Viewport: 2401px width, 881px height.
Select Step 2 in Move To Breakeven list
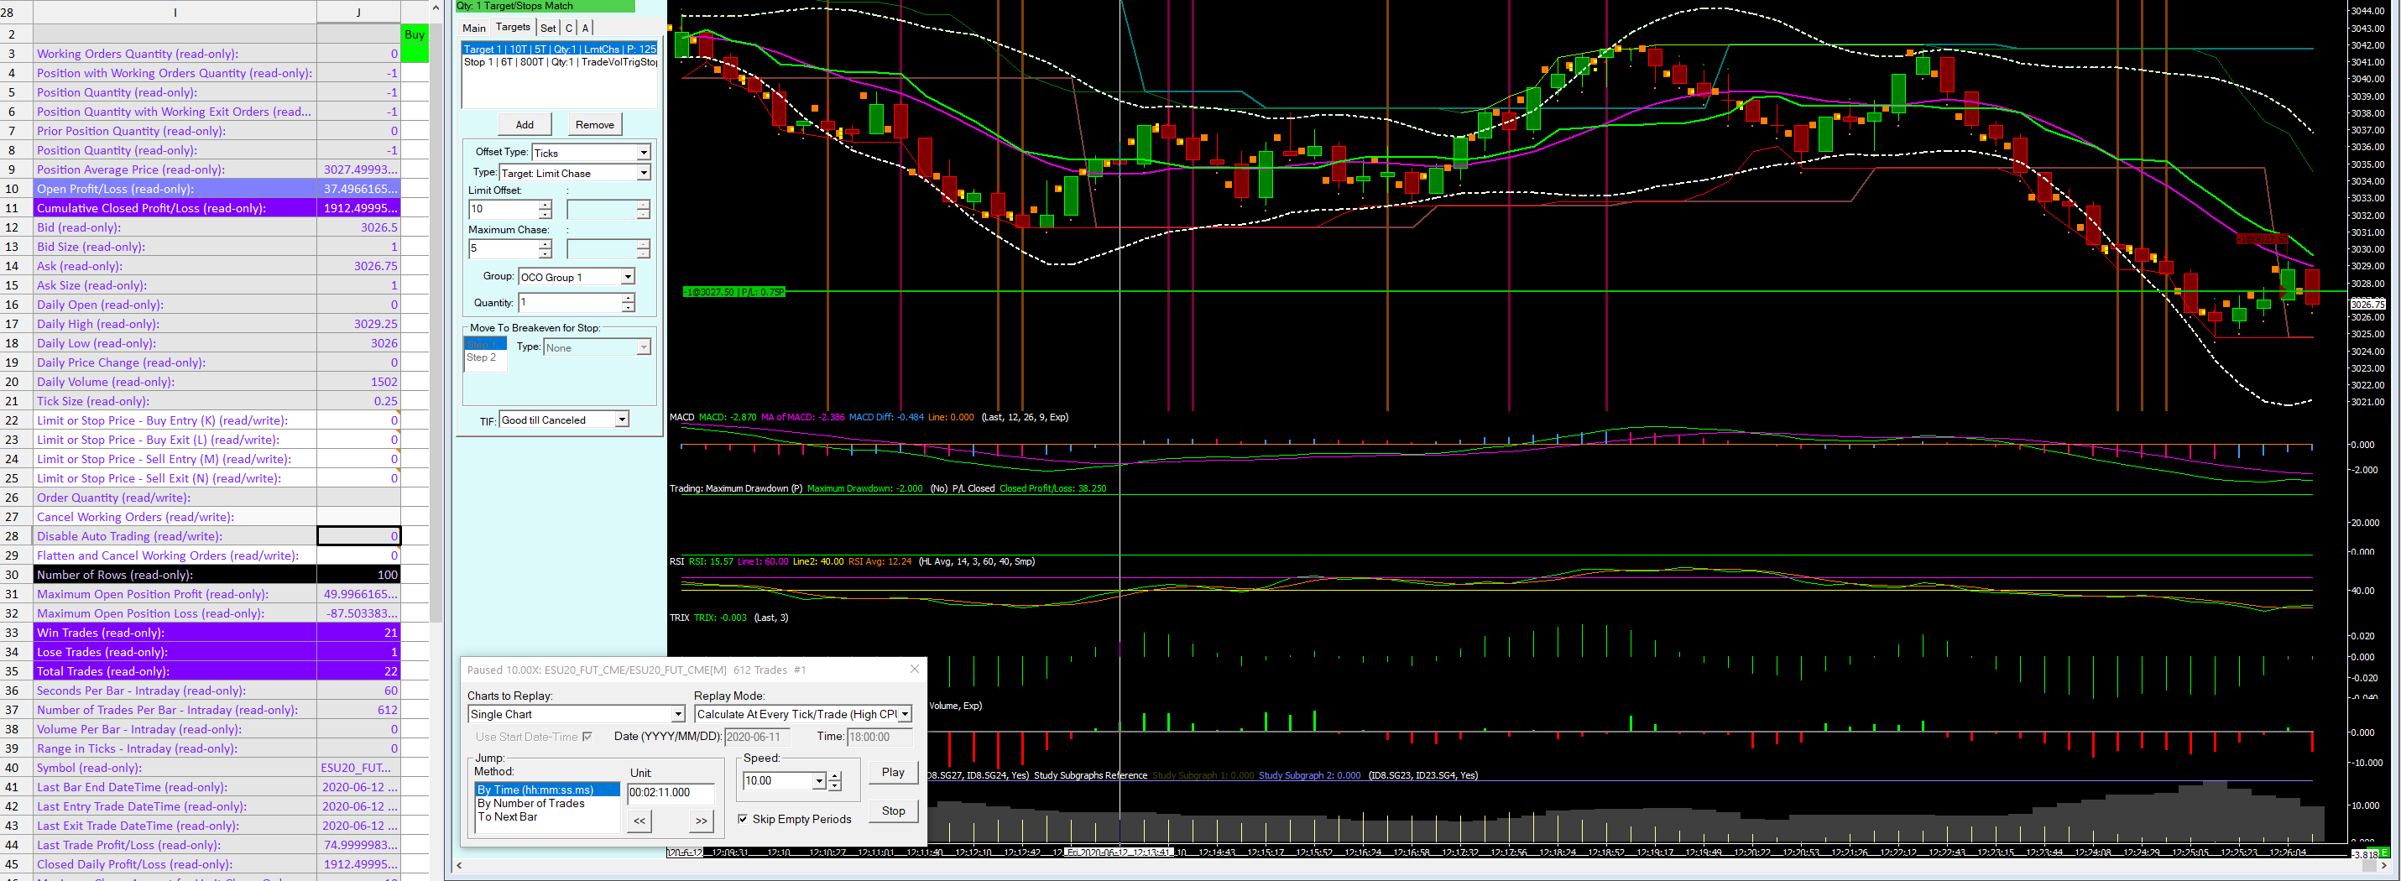click(x=485, y=357)
